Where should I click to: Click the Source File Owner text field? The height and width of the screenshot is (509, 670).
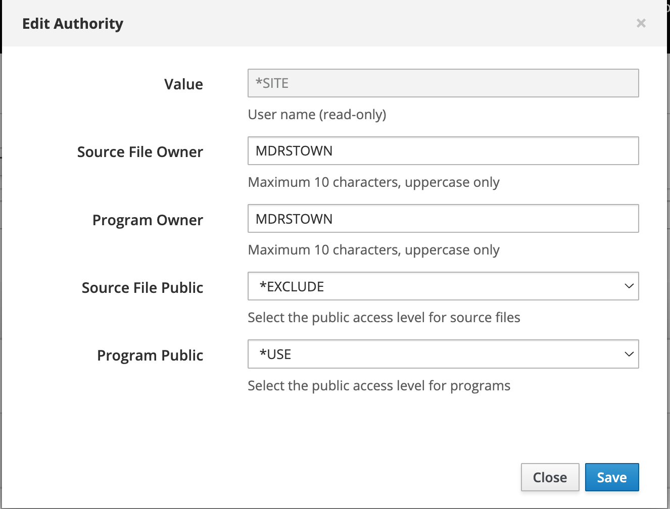(443, 151)
